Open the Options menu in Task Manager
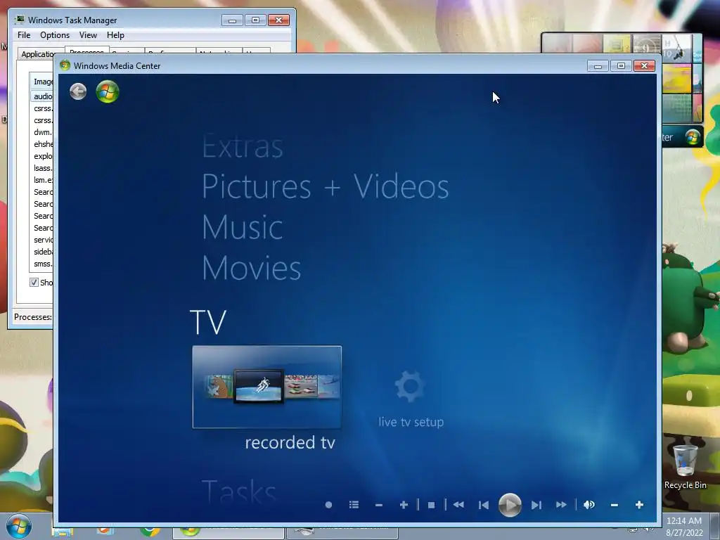720x540 pixels. pyautogui.click(x=55, y=35)
